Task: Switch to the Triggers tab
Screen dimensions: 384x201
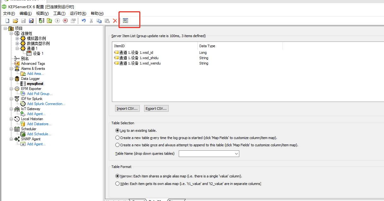Action: tap(176, 200)
